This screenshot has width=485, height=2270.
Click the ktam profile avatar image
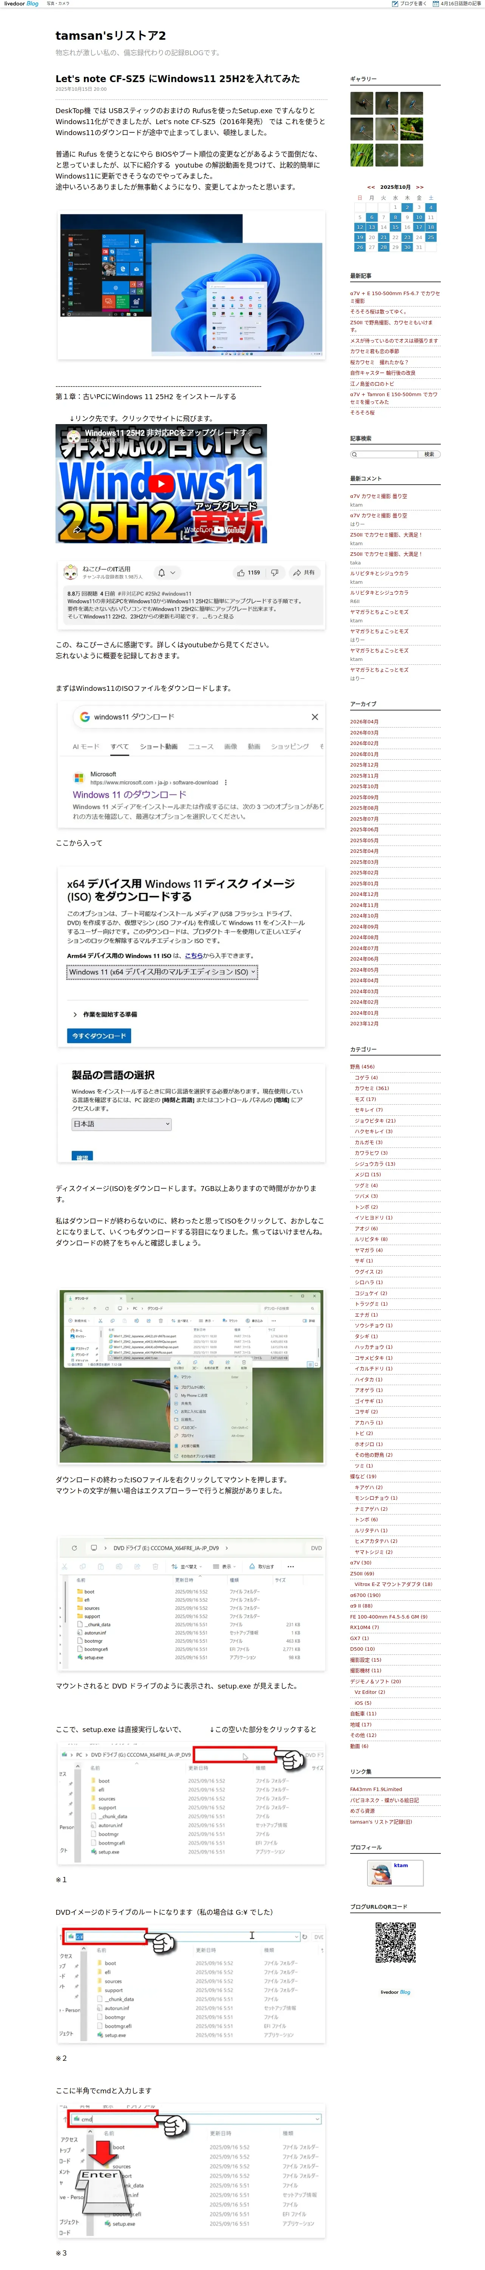(380, 1874)
